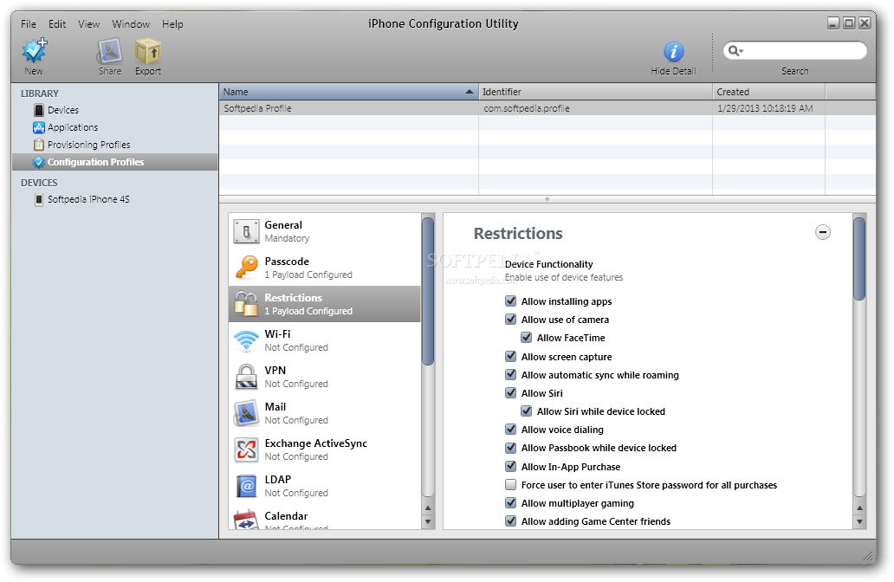894x582 pixels.
Task: Click inside the Search field
Action: [x=794, y=51]
